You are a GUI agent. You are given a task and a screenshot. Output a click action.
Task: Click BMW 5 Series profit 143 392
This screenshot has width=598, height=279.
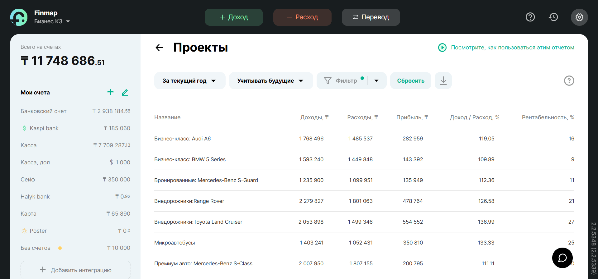pos(413,159)
